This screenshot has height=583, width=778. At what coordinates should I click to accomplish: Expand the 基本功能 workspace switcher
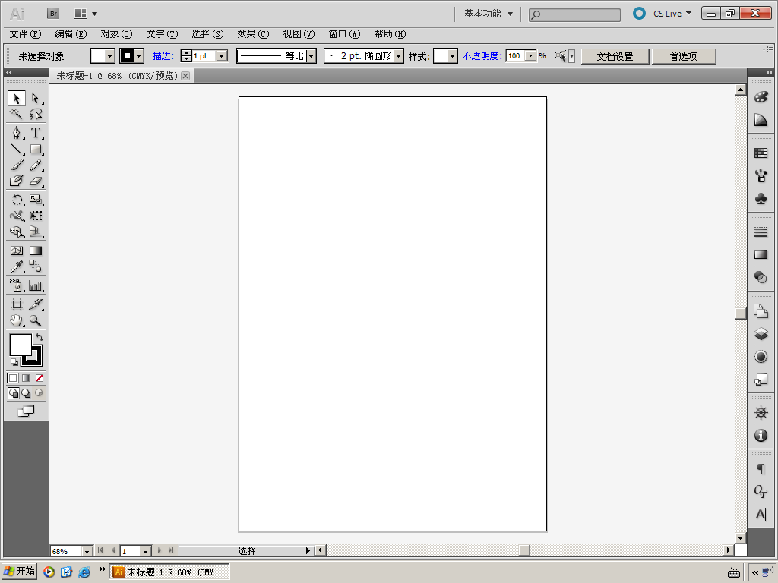coord(489,14)
